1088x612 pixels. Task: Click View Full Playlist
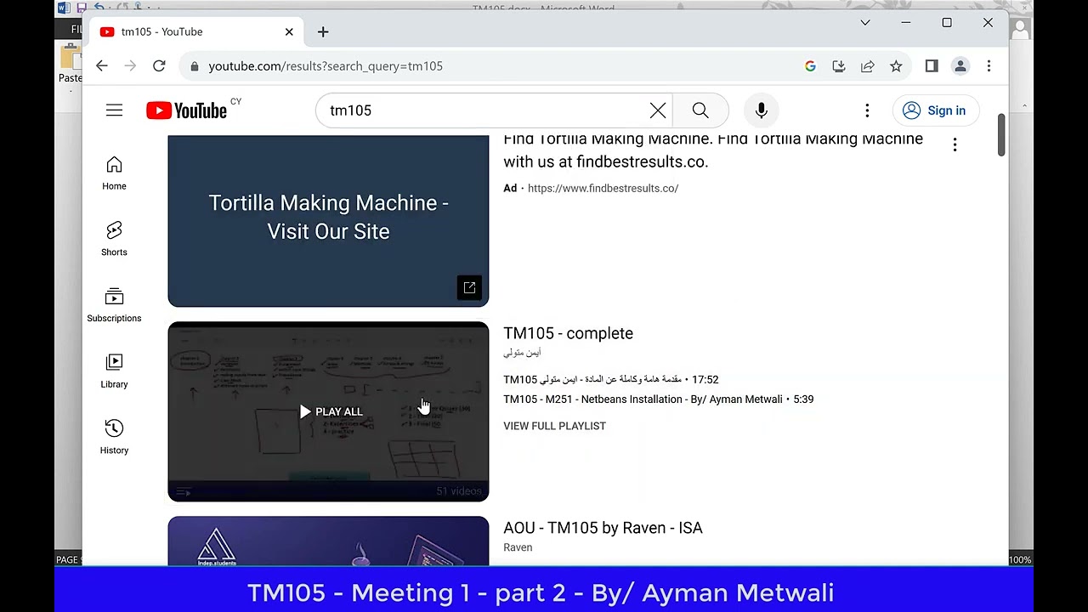pyautogui.click(x=554, y=426)
